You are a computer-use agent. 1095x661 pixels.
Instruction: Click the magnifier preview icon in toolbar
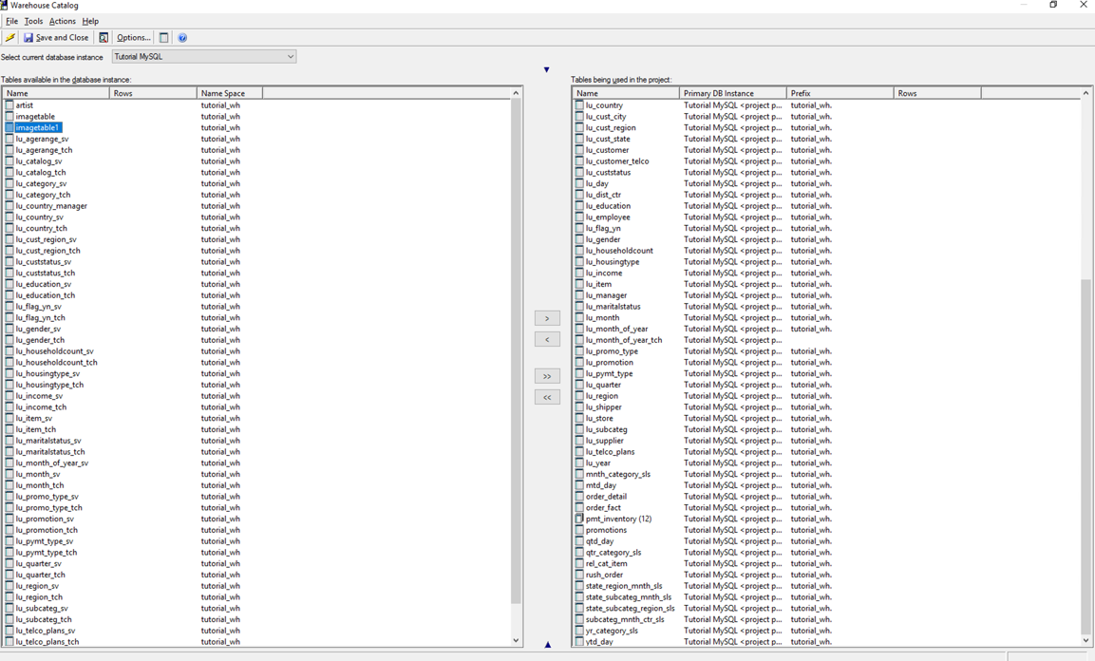(x=104, y=38)
